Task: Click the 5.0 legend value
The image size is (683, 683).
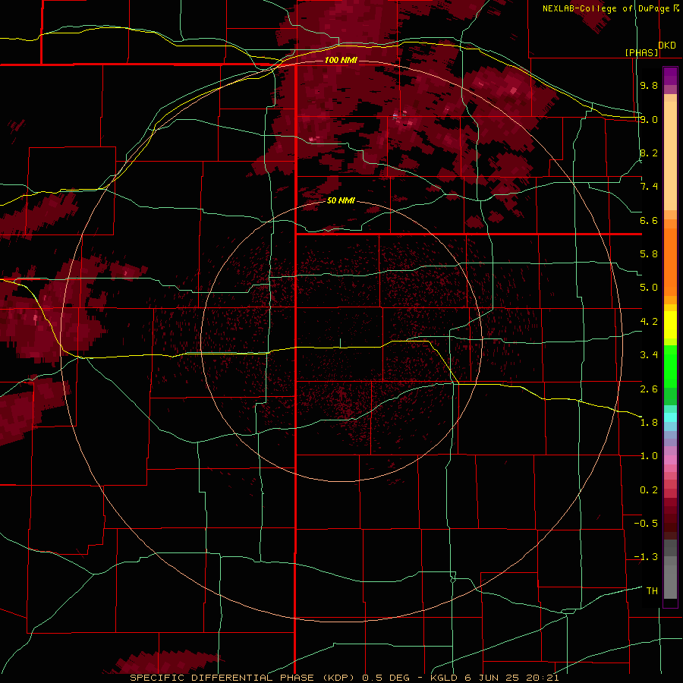Action: pos(649,288)
